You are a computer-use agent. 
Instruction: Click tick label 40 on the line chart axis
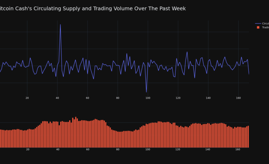tap(57, 98)
